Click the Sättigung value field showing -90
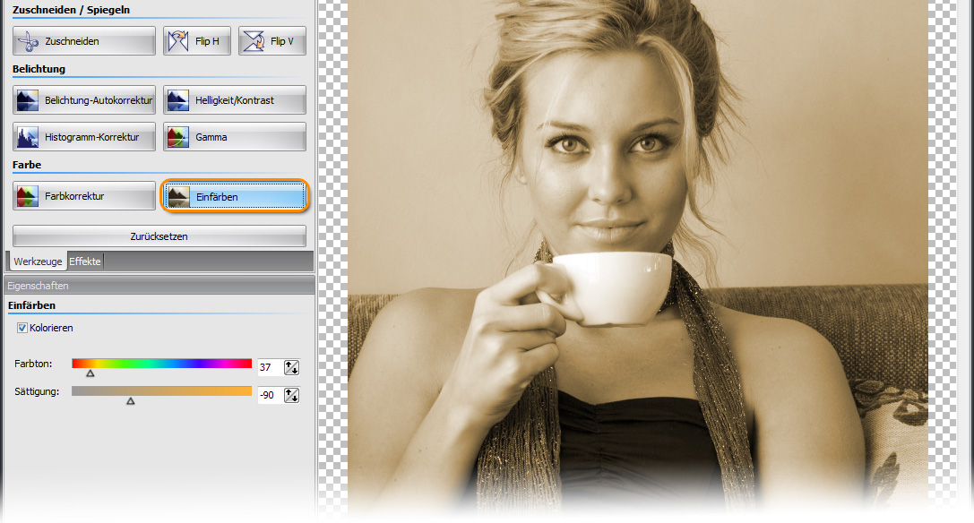This screenshot has width=974, height=523. click(271, 395)
